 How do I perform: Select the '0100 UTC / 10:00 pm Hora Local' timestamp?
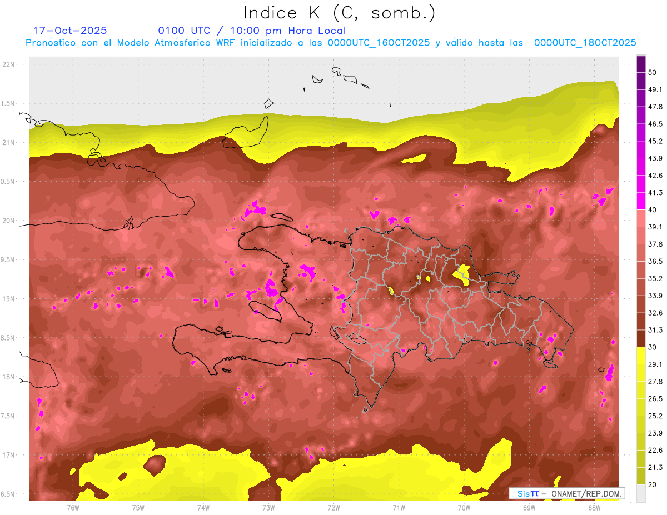[x=251, y=31]
